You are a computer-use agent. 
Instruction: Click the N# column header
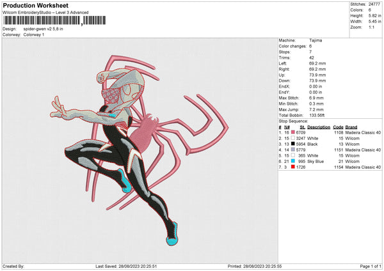(287, 127)
